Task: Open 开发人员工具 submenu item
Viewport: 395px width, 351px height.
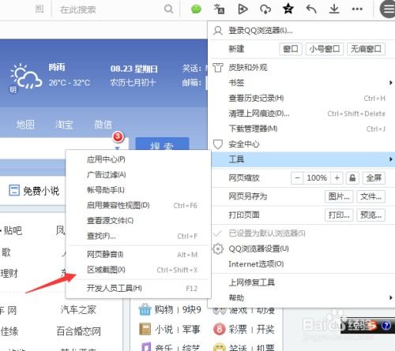Action: [x=138, y=289]
